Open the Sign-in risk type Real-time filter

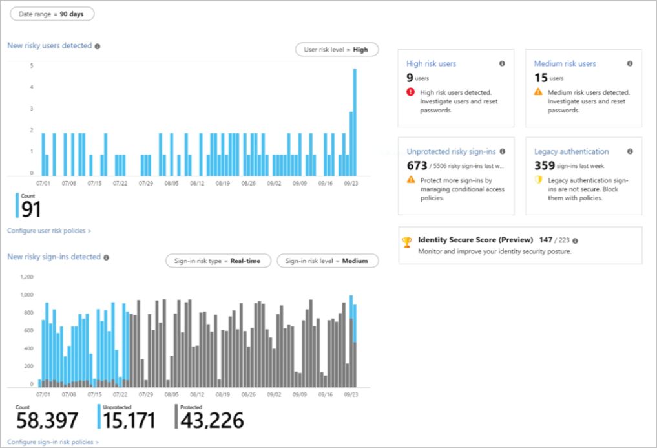(218, 261)
